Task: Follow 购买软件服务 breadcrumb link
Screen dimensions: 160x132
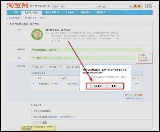Action: click(x=31, y=18)
